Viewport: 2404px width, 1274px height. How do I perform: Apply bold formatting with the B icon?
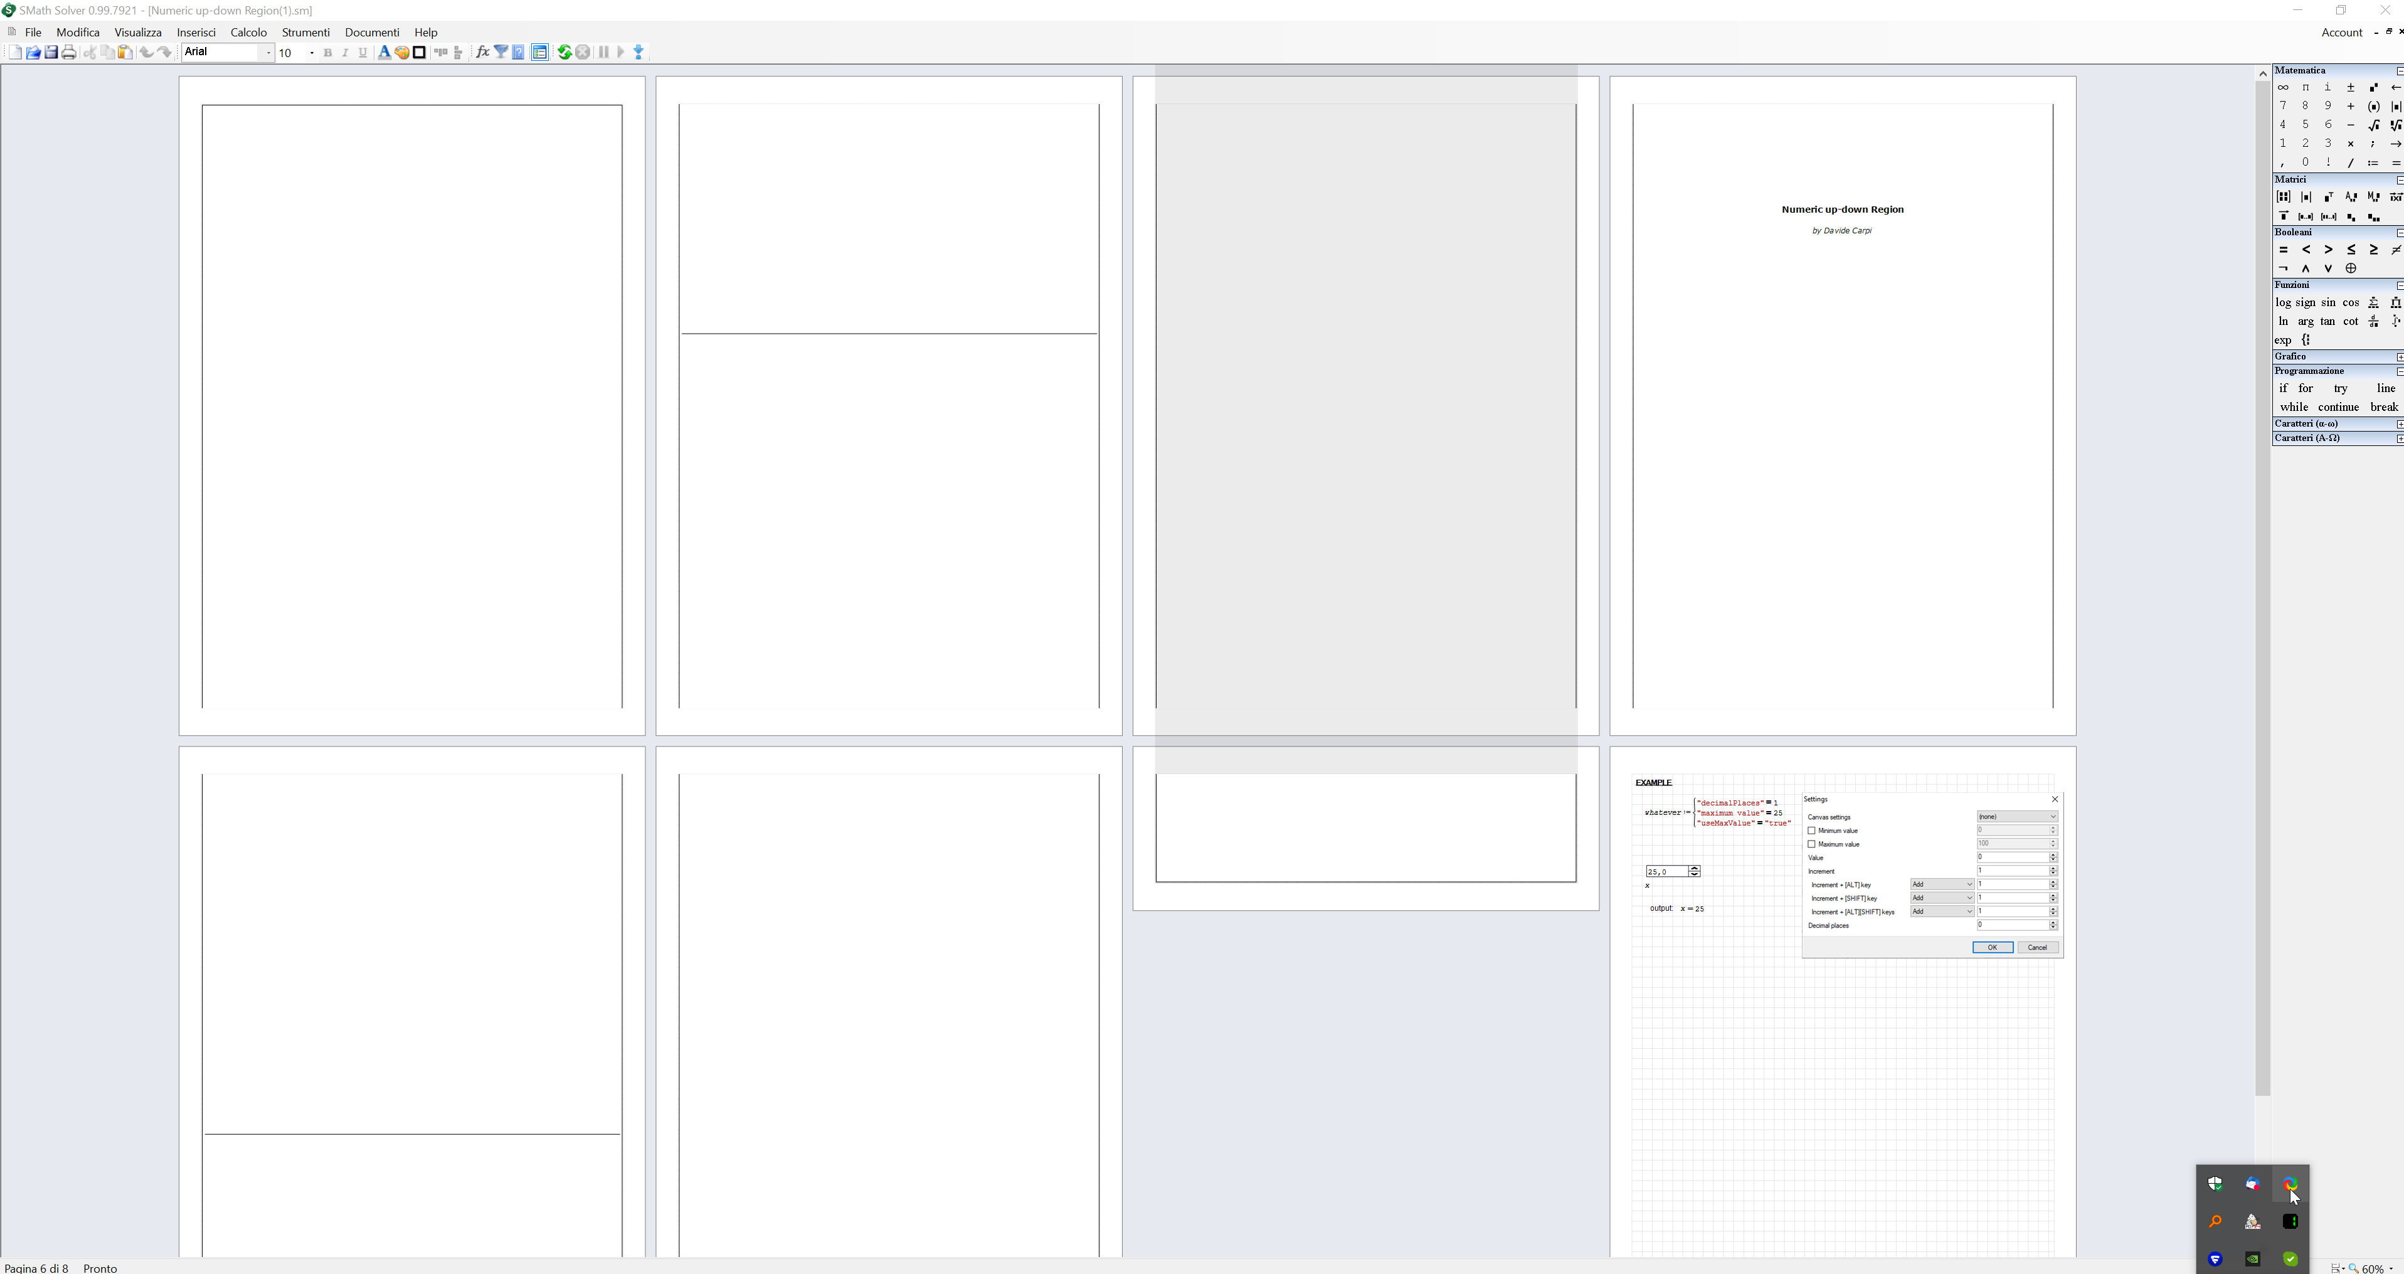(x=327, y=52)
